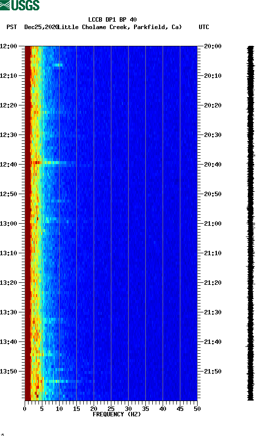Click the '10' frequency axis label
This screenshot has height=440, width=272.
59,409
